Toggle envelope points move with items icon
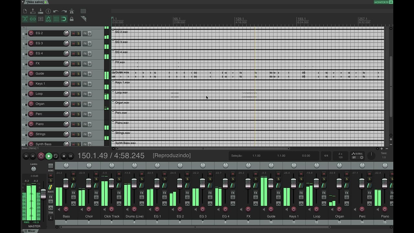The image size is (414, 233). [48, 19]
